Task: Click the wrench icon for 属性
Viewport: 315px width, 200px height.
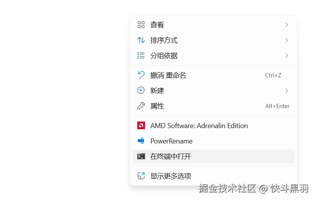Action: [141, 106]
